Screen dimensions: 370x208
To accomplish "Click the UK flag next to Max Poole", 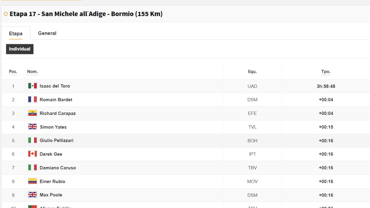I will [32, 195].
